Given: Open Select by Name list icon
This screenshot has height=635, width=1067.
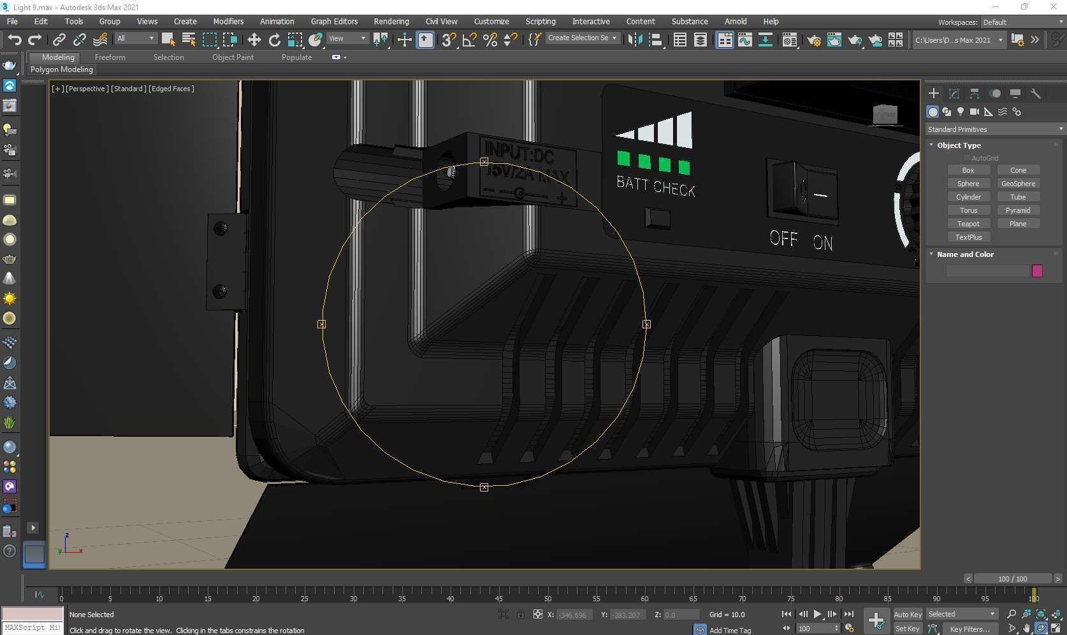Looking at the screenshot, I should (x=189, y=40).
